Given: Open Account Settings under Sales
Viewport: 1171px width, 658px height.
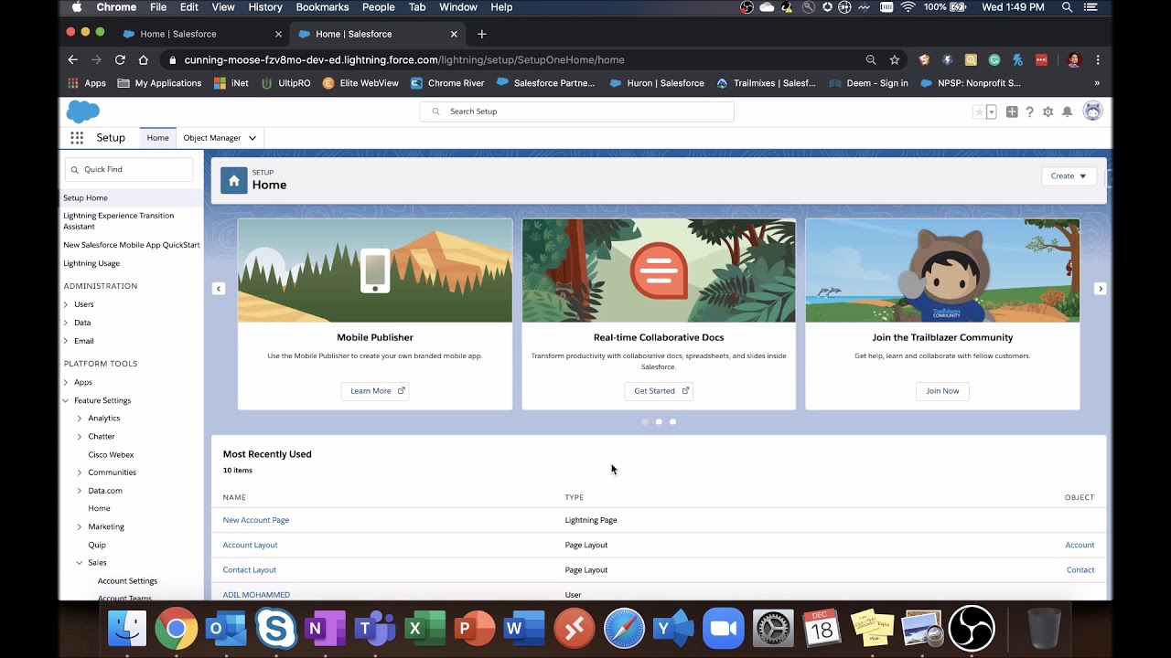Looking at the screenshot, I should pyautogui.click(x=127, y=581).
